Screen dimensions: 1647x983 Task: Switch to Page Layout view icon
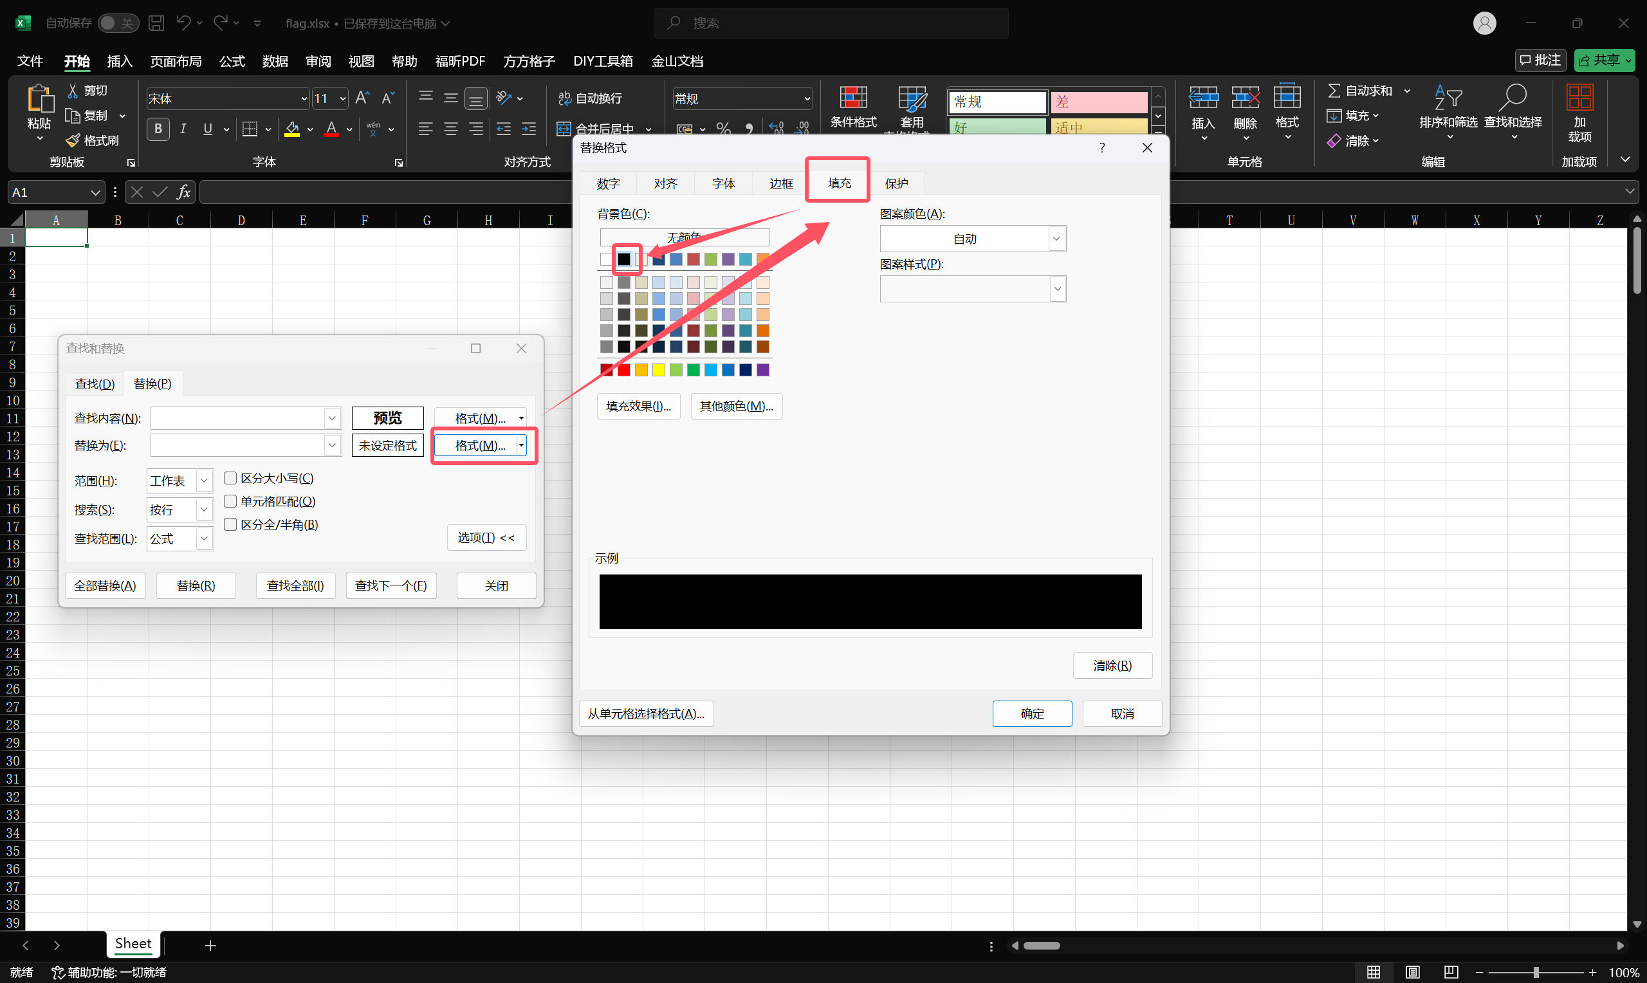pos(1412,971)
